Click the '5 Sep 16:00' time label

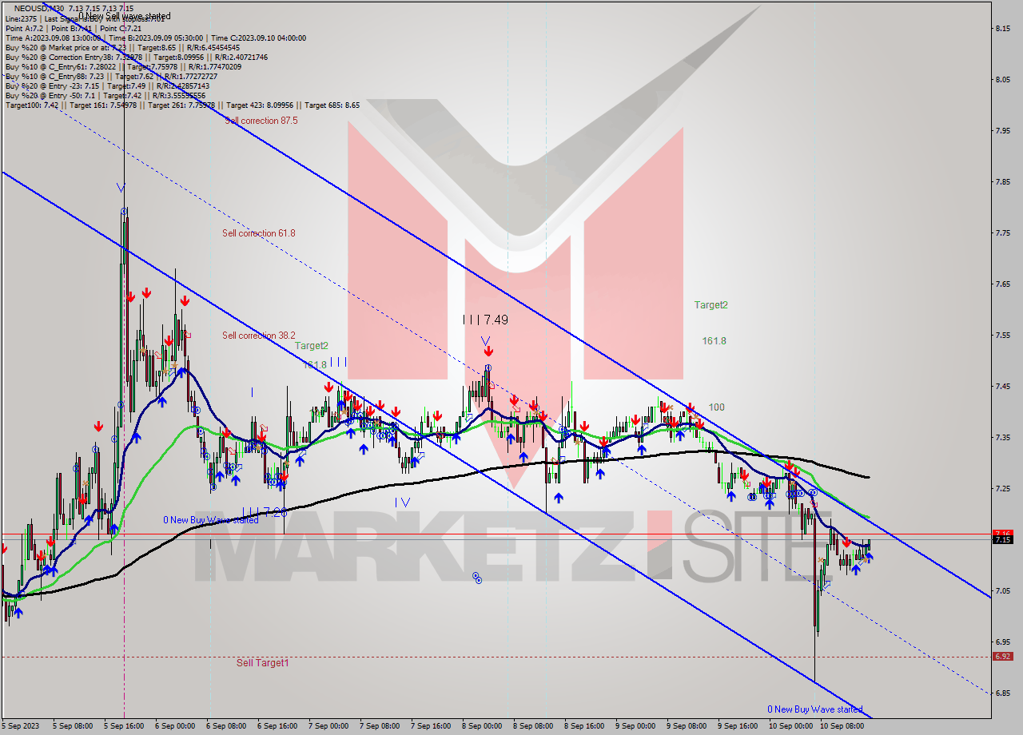tap(125, 726)
